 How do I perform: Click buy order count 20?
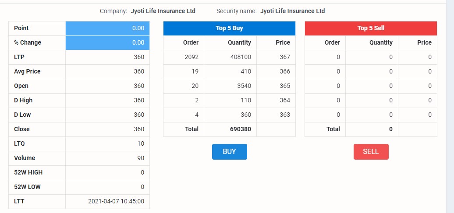[x=195, y=86]
